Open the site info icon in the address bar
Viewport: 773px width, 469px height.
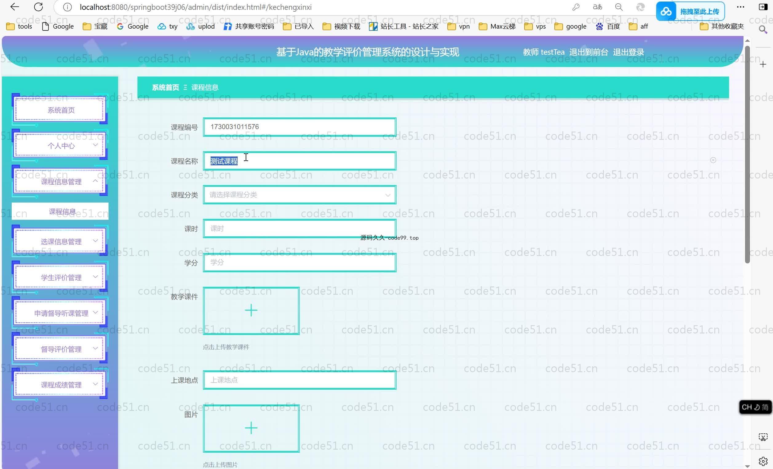pyautogui.click(x=67, y=7)
